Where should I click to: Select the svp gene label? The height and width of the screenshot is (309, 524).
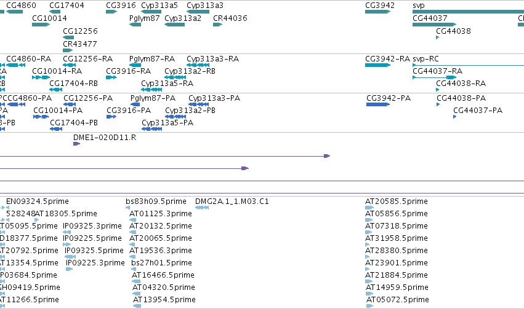(x=418, y=6)
